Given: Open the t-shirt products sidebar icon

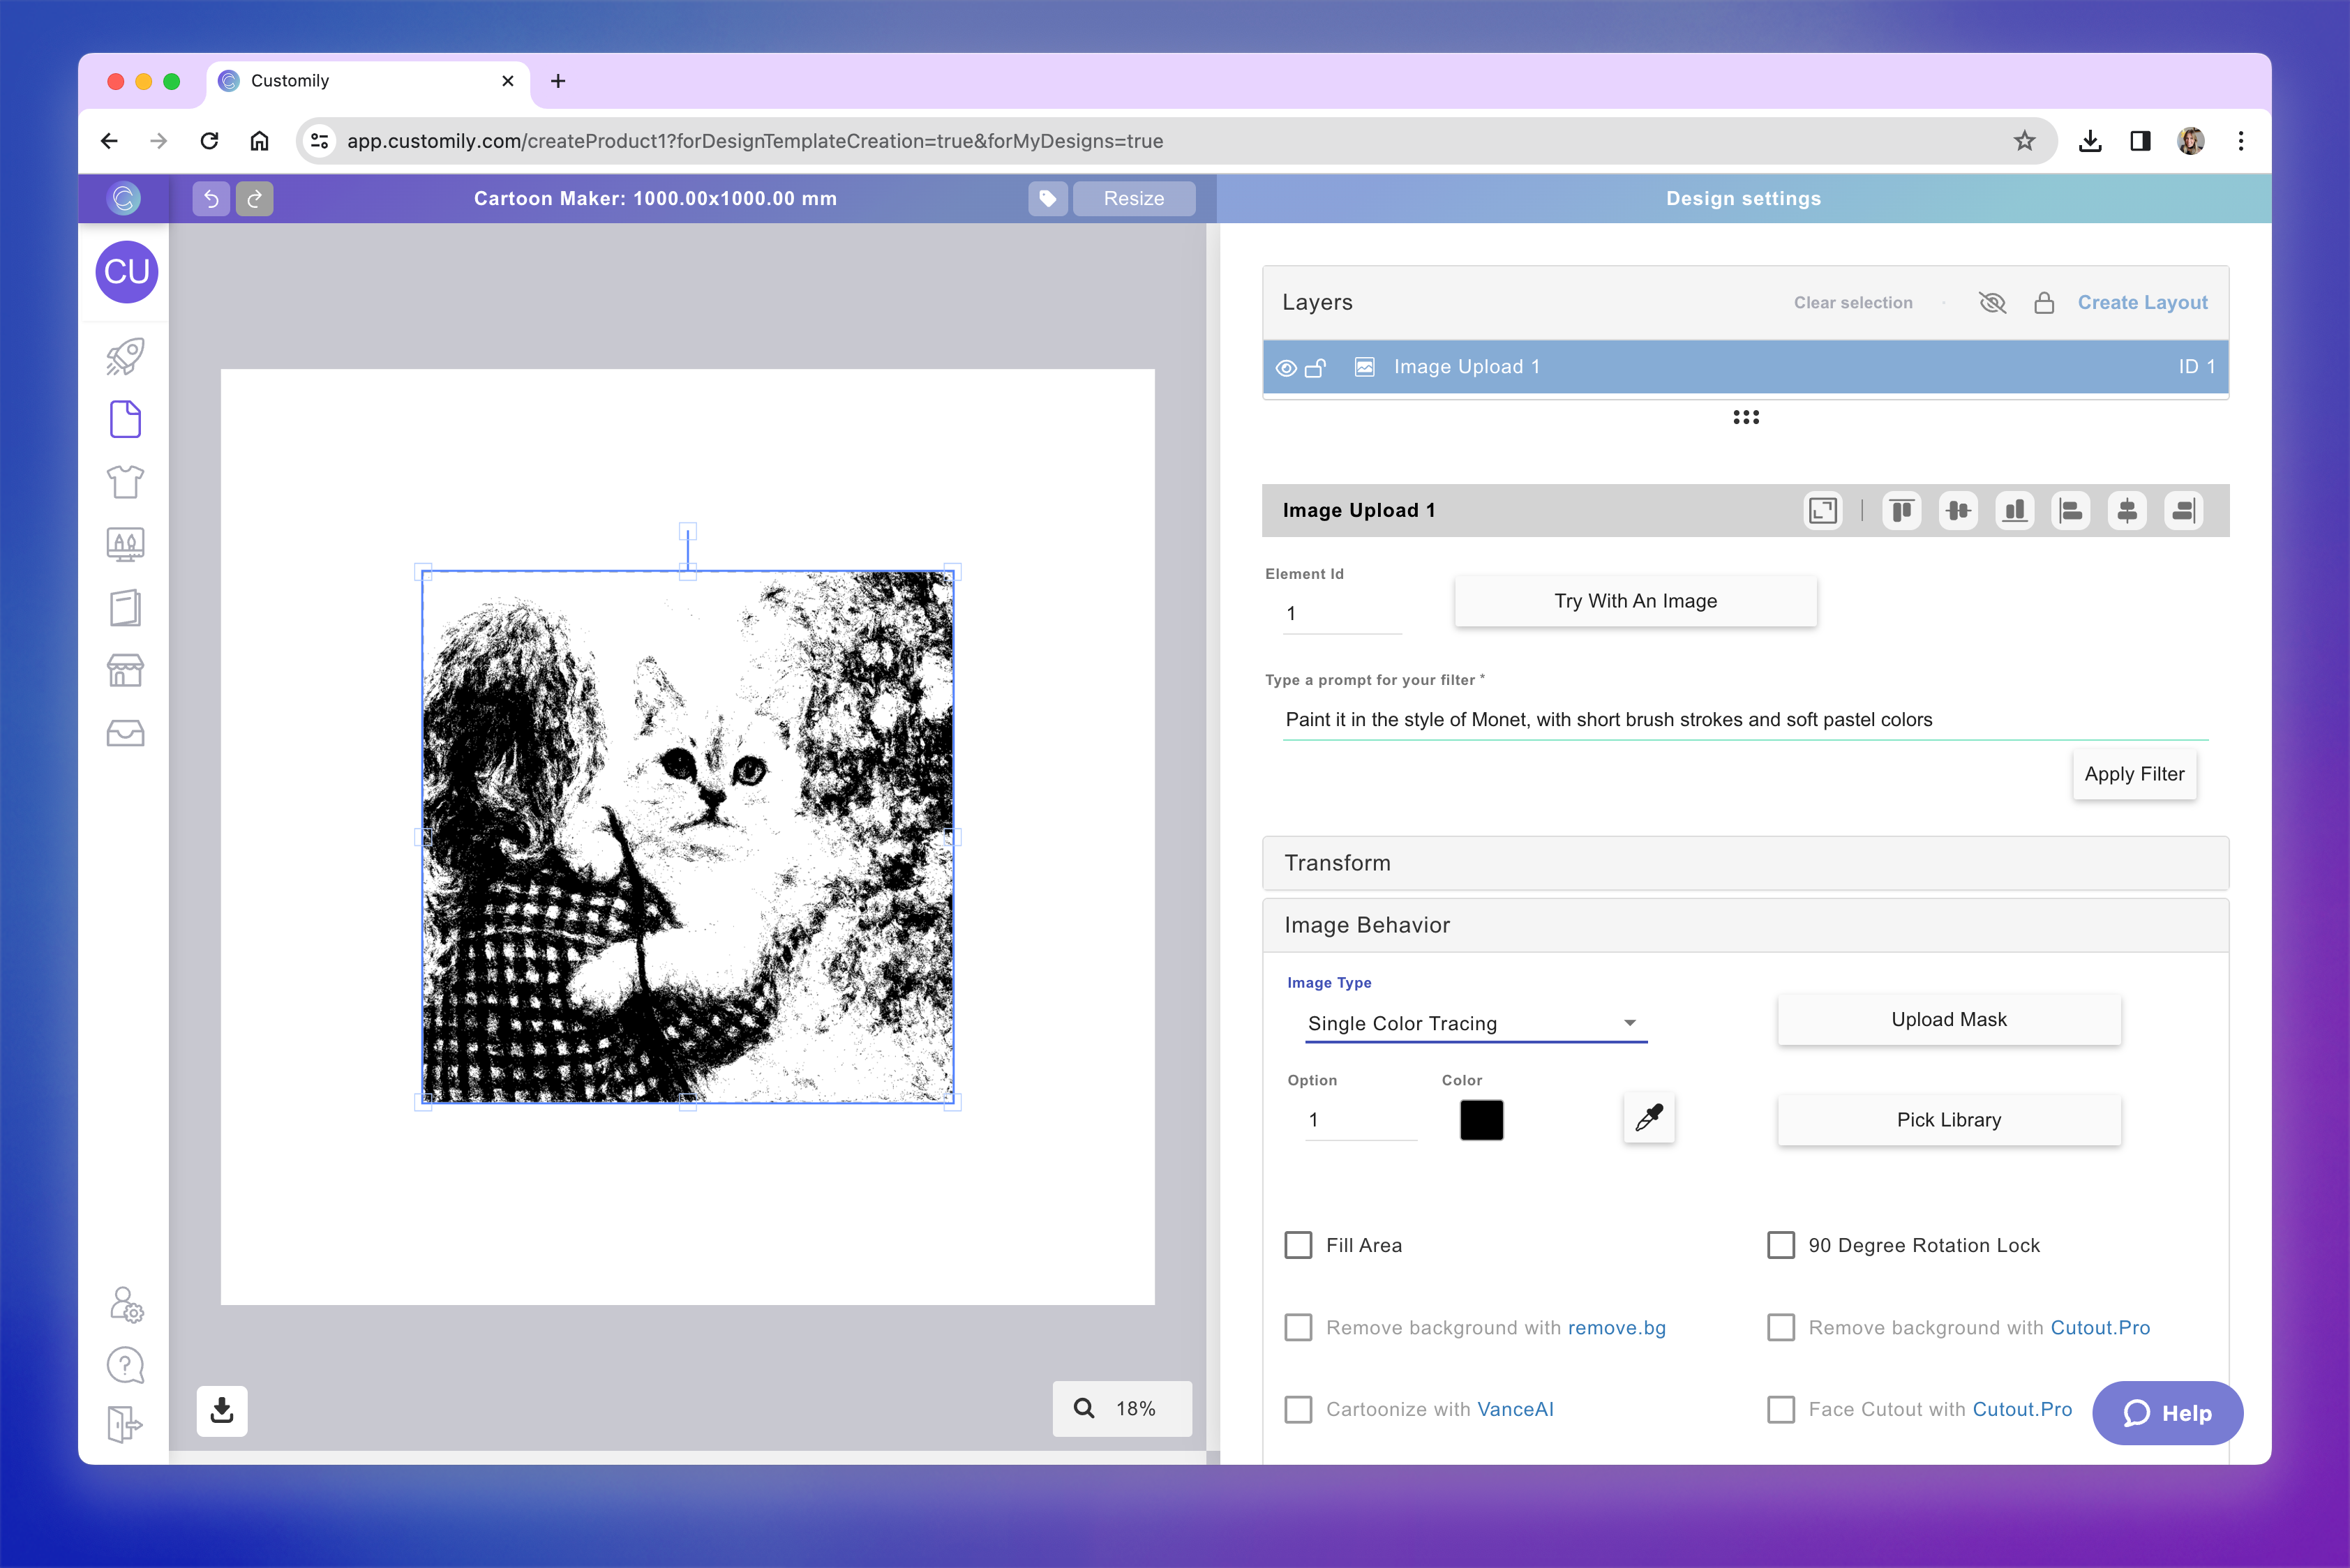Looking at the screenshot, I should (x=125, y=482).
